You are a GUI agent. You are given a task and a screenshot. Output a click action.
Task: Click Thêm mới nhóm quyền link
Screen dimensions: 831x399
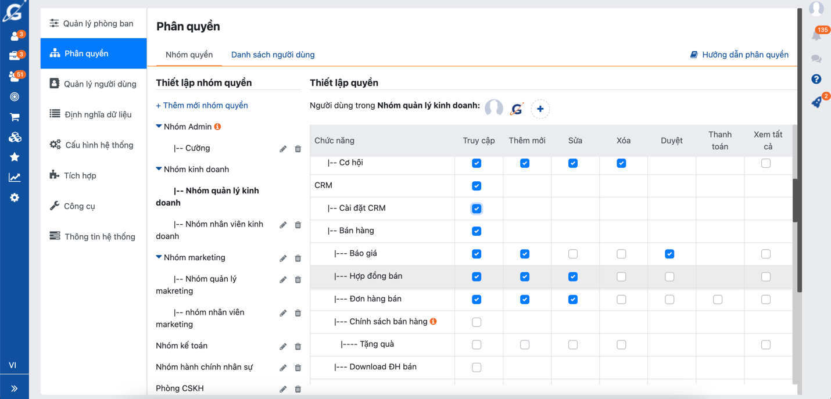(202, 105)
